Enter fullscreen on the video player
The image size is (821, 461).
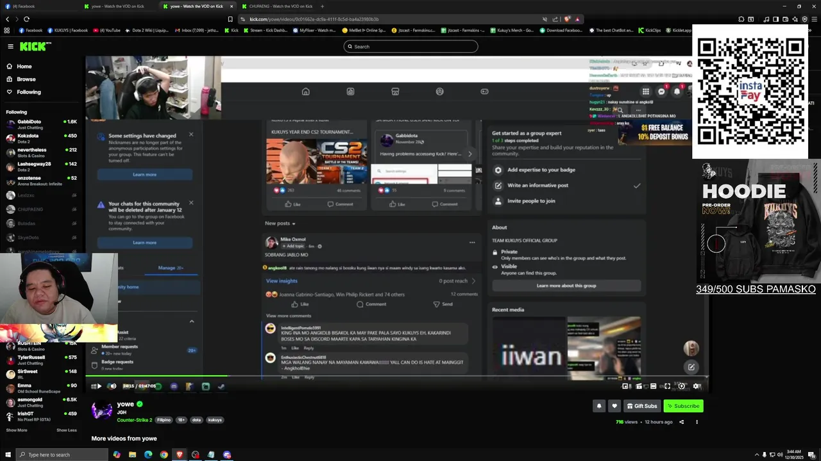(x=667, y=386)
